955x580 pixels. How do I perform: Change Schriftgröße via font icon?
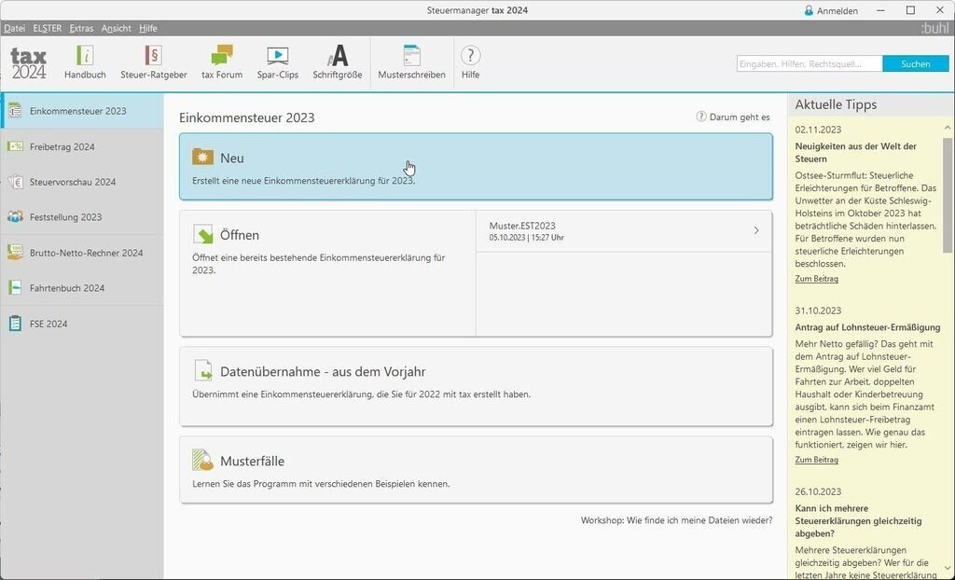click(x=337, y=57)
